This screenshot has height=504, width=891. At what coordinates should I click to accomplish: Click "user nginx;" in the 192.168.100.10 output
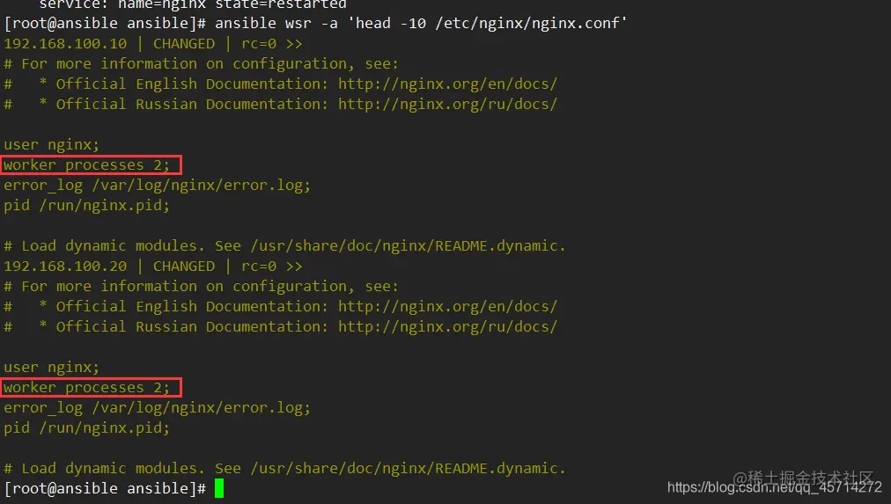click(52, 145)
